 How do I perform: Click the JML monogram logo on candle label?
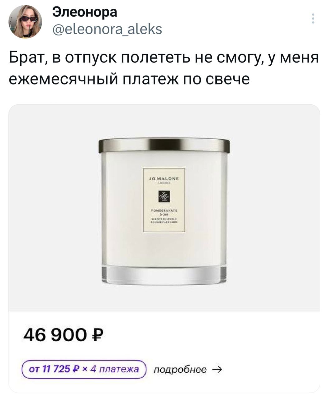tap(164, 198)
